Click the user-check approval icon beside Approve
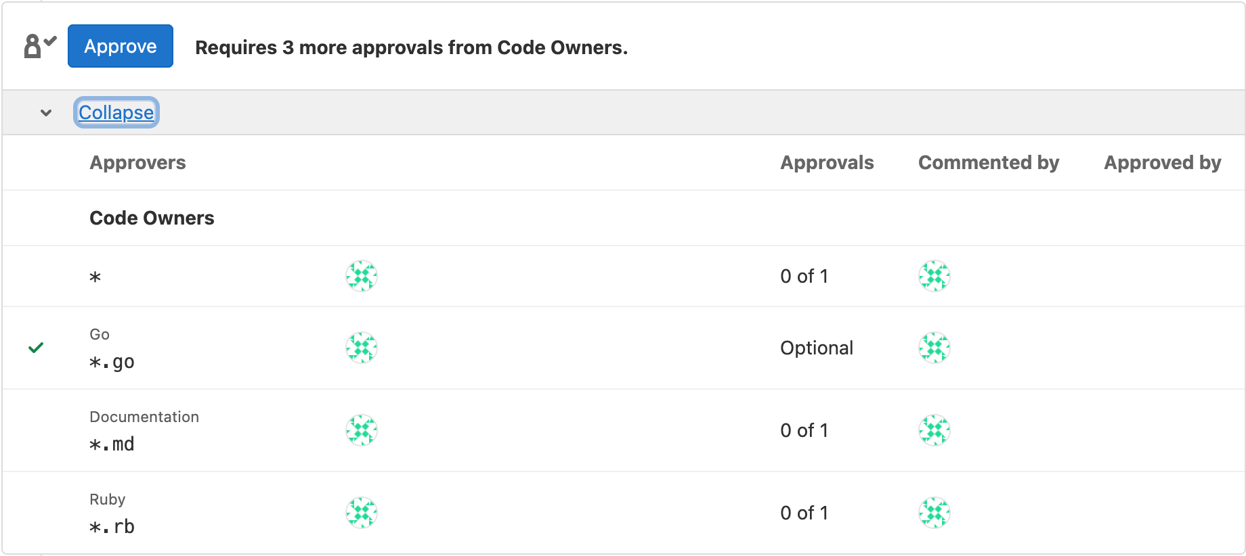This screenshot has width=1246, height=556. click(x=38, y=45)
